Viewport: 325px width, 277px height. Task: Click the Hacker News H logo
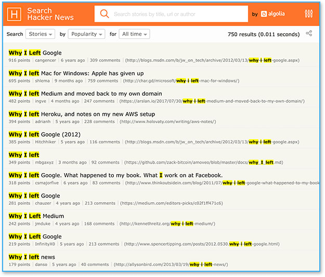(x=14, y=15)
